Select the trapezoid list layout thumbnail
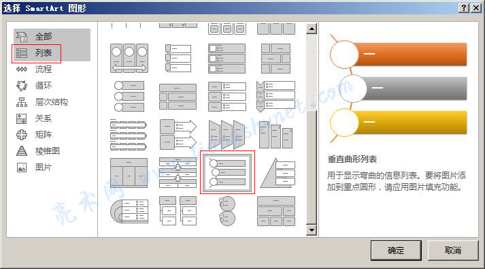This screenshot has width=485, height=269. tap(227, 134)
